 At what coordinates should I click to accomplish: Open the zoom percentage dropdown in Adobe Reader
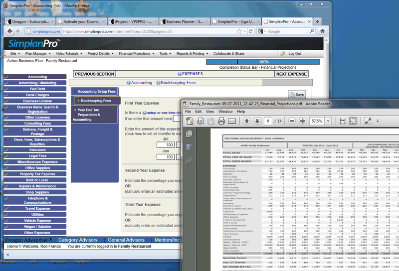[328, 121]
